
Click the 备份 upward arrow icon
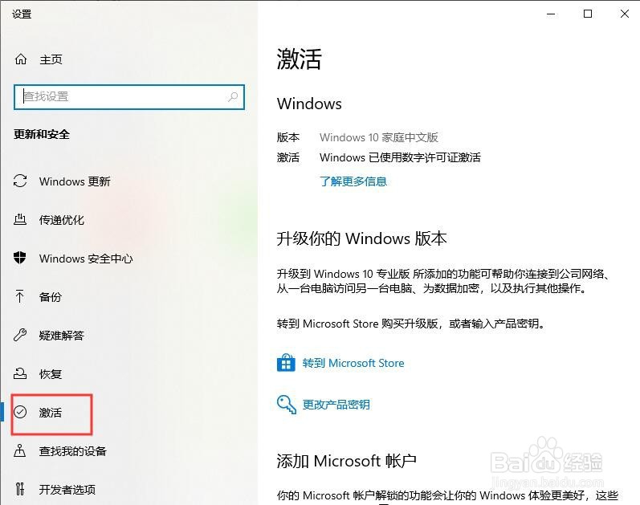pos(19,296)
